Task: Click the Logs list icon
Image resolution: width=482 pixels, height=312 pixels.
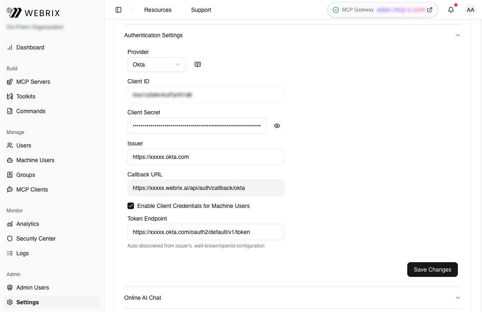Action: click(10, 253)
